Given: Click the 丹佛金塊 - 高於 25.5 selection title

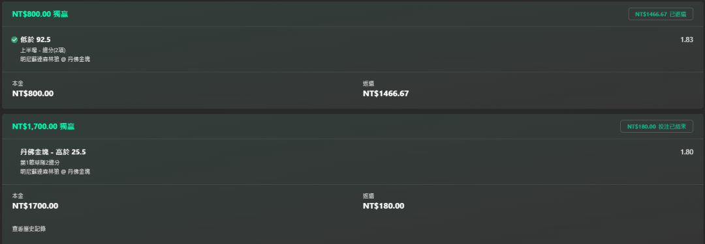Looking at the screenshot, I should tap(53, 152).
